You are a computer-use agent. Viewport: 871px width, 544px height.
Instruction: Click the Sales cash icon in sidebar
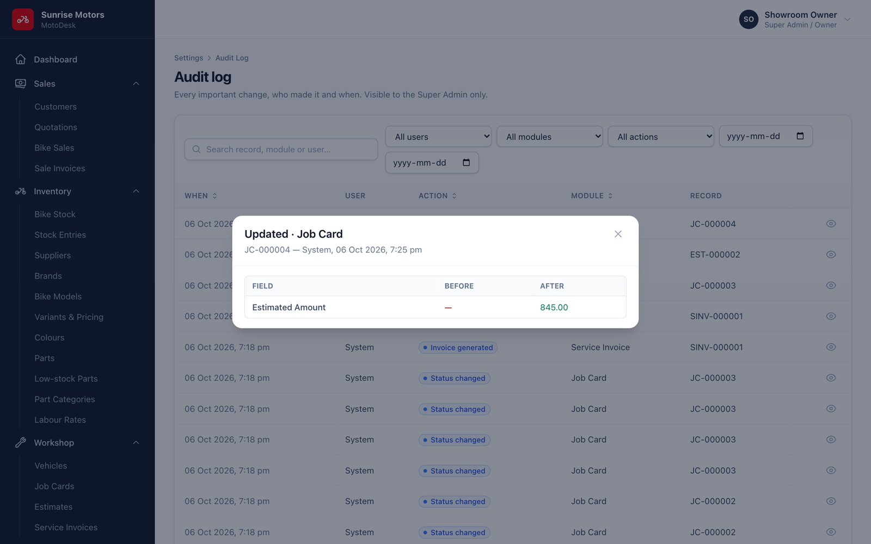tap(21, 83)
